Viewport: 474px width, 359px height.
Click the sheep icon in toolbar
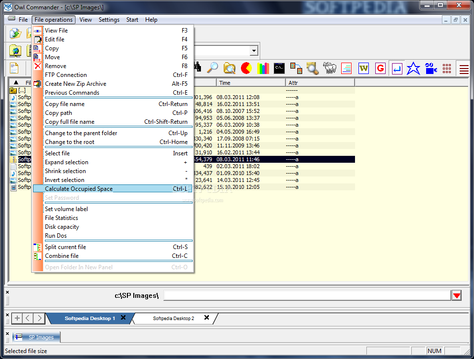(x=329, y=68)
